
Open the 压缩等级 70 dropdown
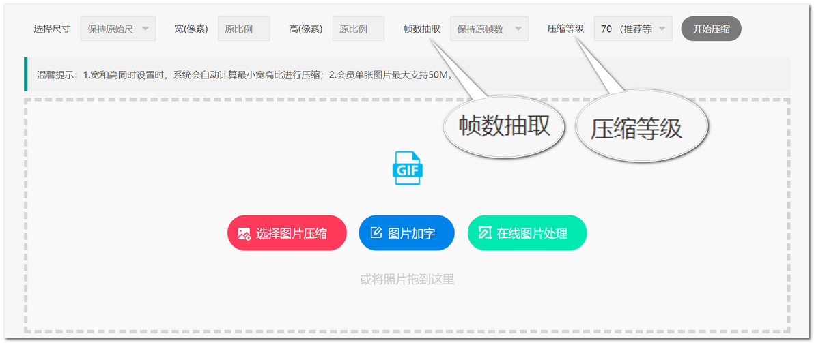click(633, 29)
